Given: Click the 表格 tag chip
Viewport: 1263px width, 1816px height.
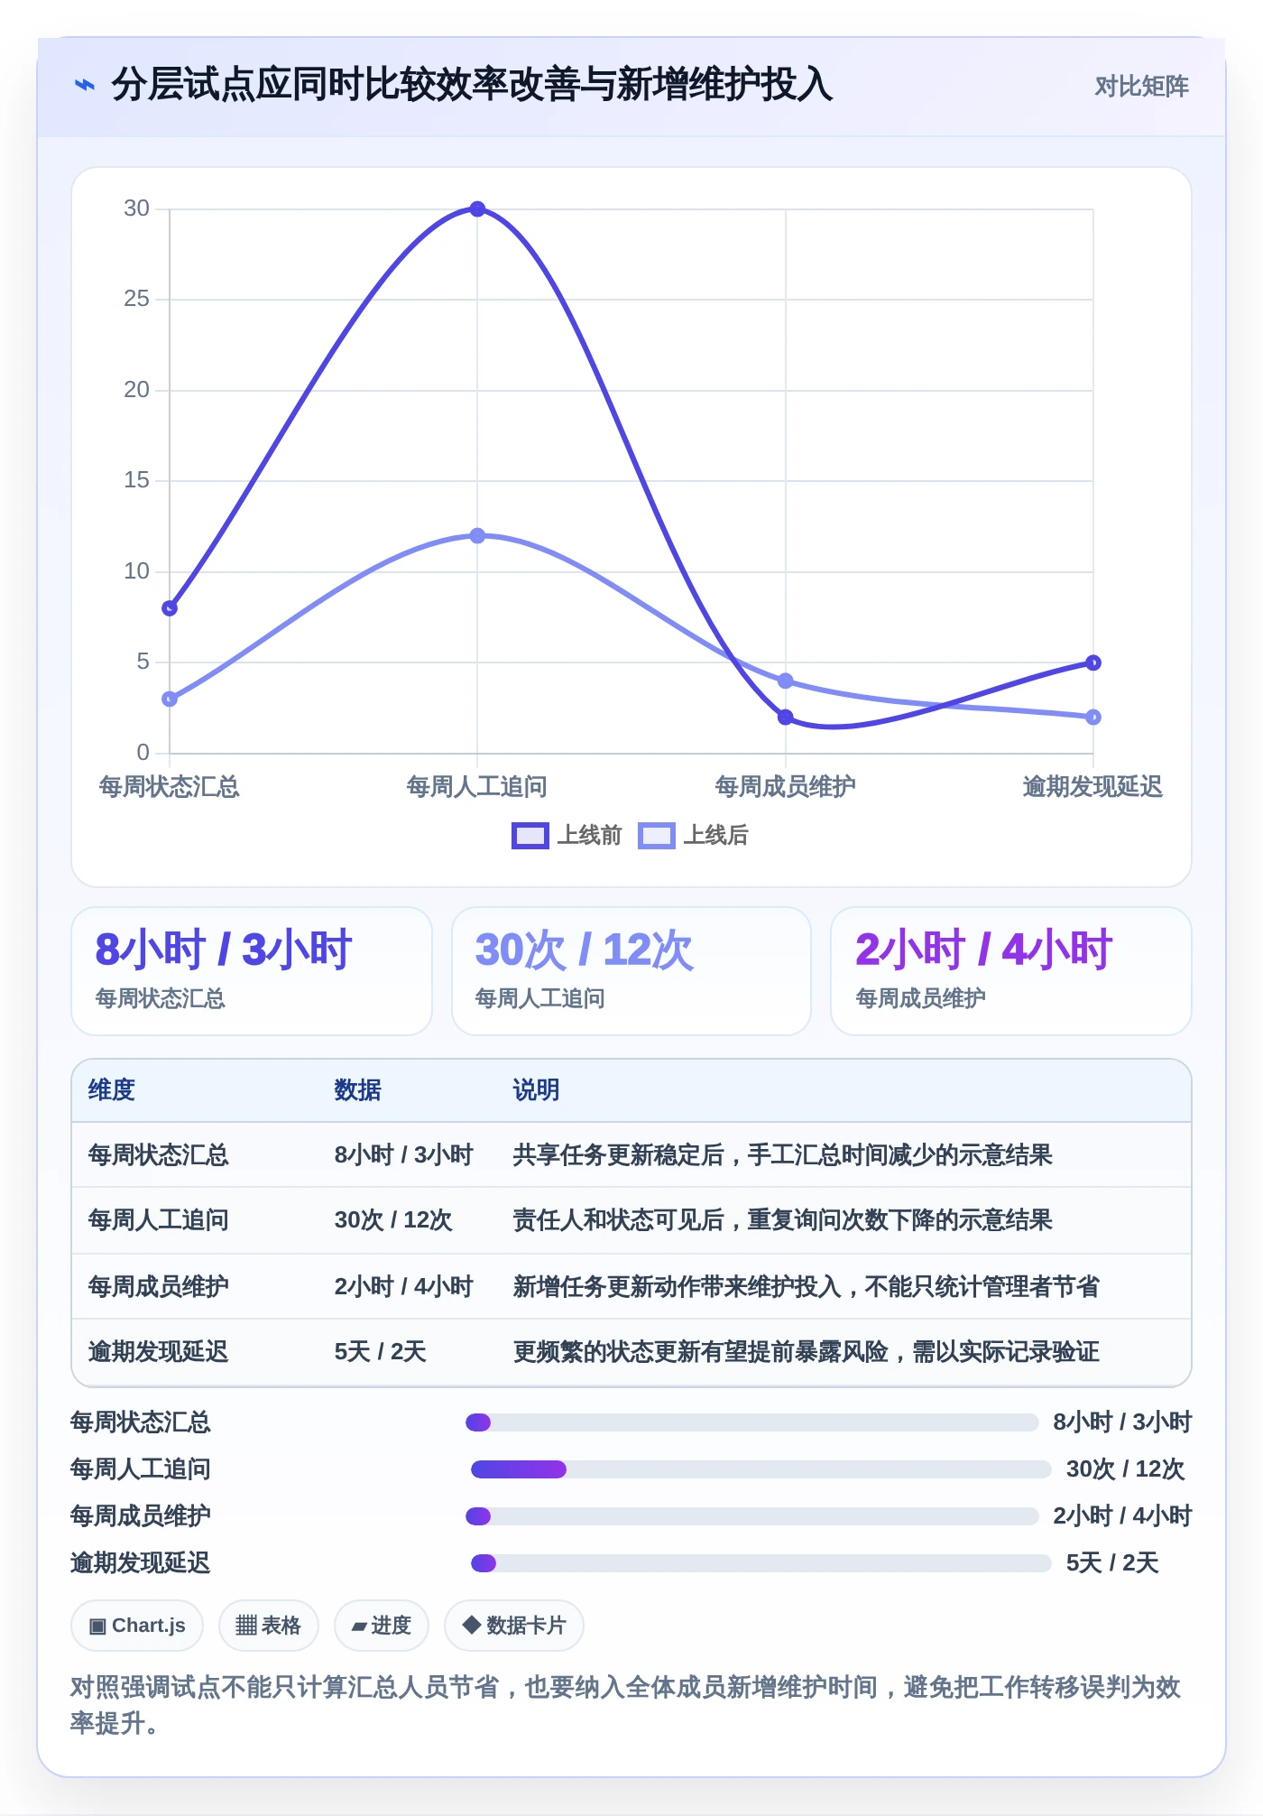Looking at the screenshot, I should [268, 1626].
